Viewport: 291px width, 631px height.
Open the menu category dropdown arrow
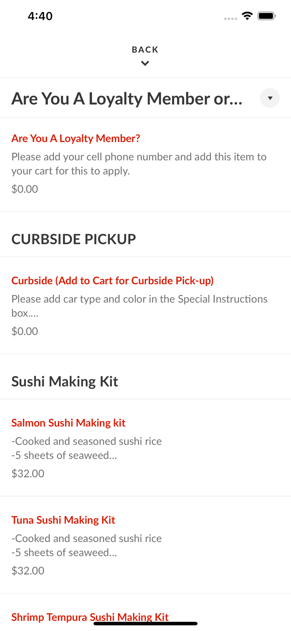[270, 98]
